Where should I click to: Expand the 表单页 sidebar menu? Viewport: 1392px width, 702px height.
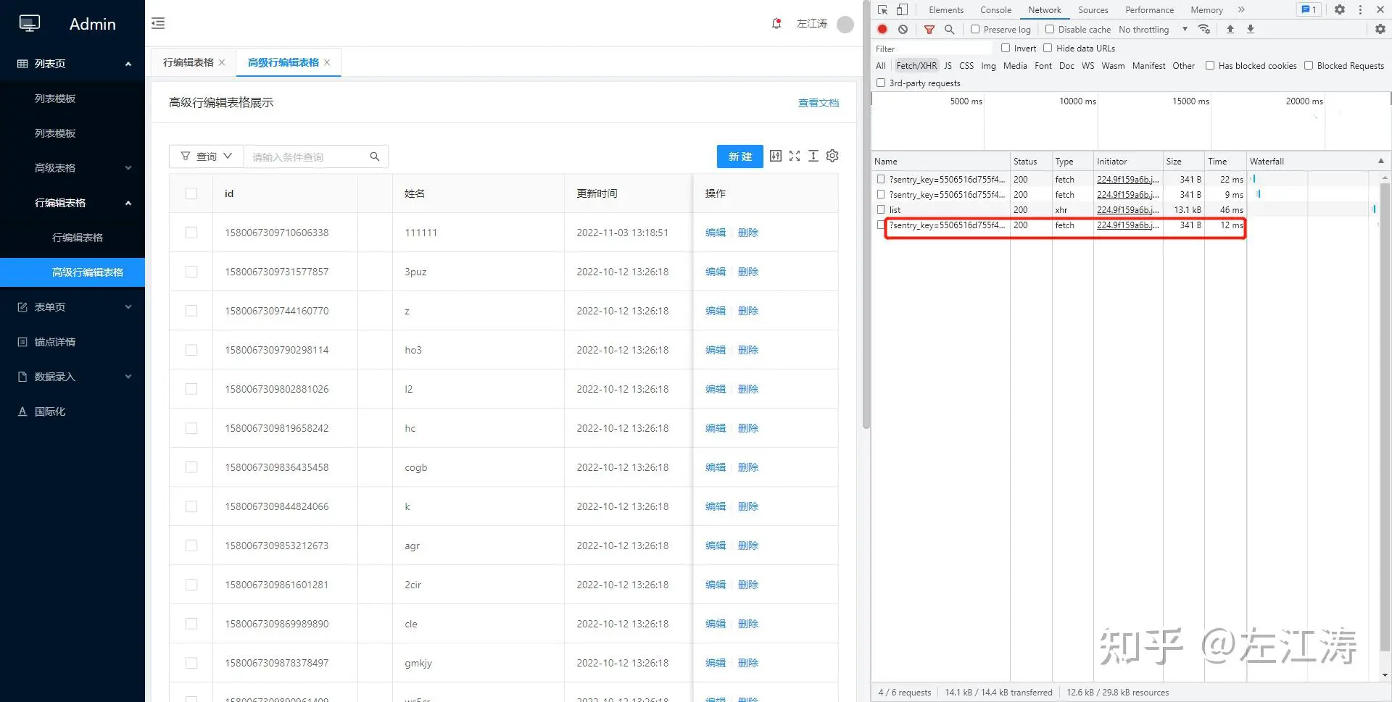pyautogui.click(x=72, y=307)
